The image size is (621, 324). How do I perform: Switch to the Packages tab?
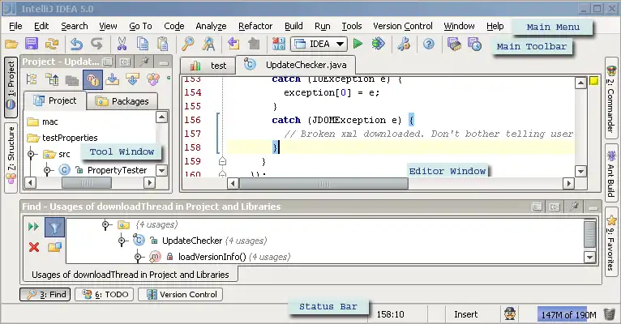122,101
